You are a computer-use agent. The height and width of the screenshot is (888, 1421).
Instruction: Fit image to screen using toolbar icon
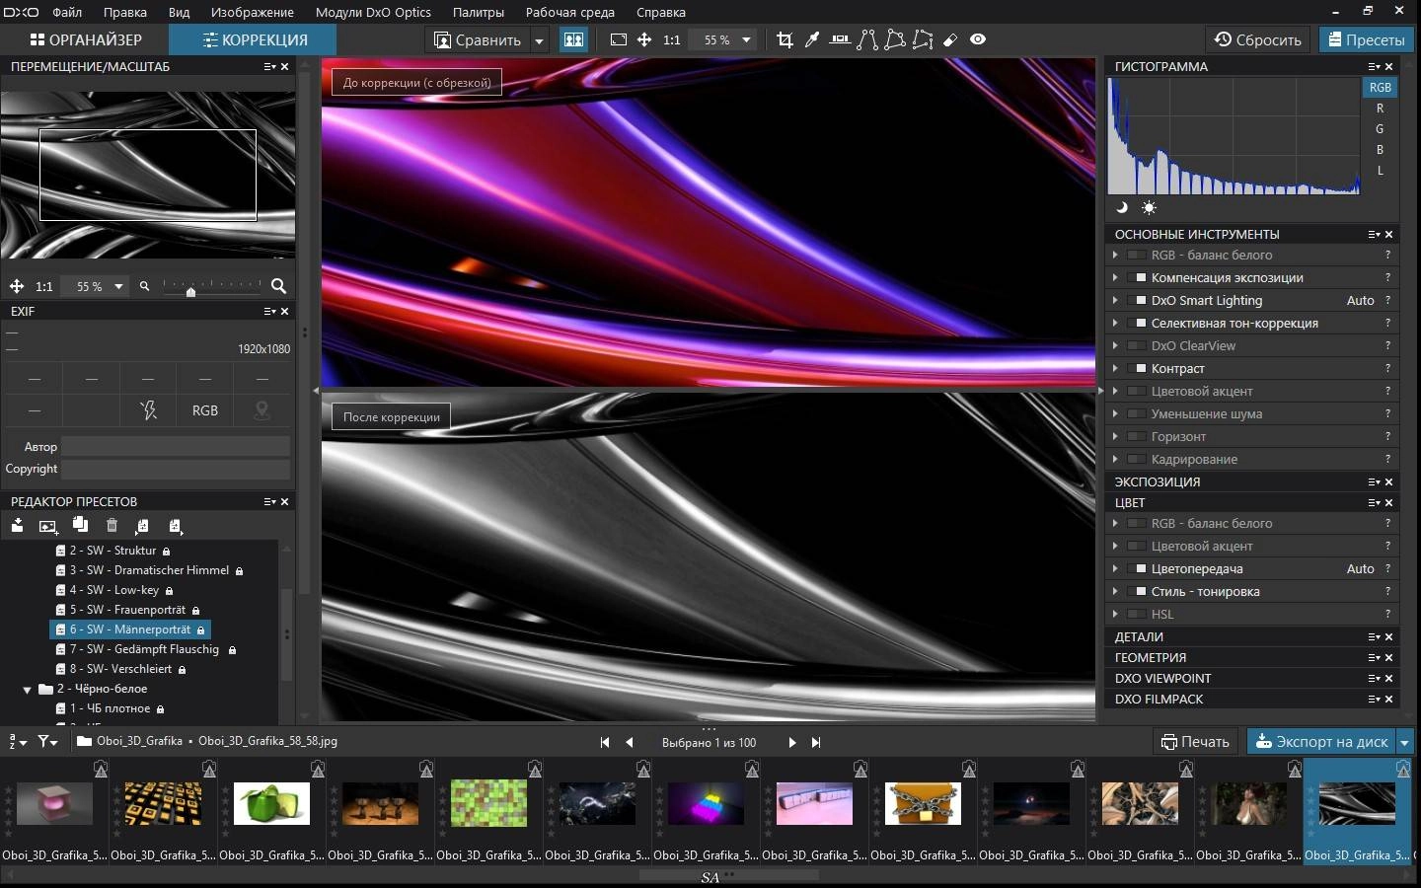coord(619,39)
